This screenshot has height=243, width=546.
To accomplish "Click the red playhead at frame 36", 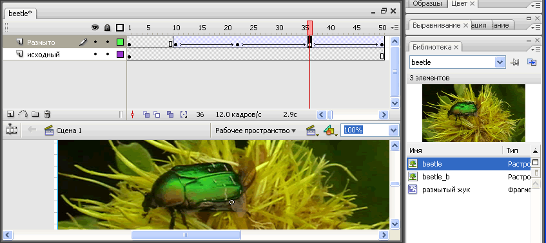I will coord(309,28).
